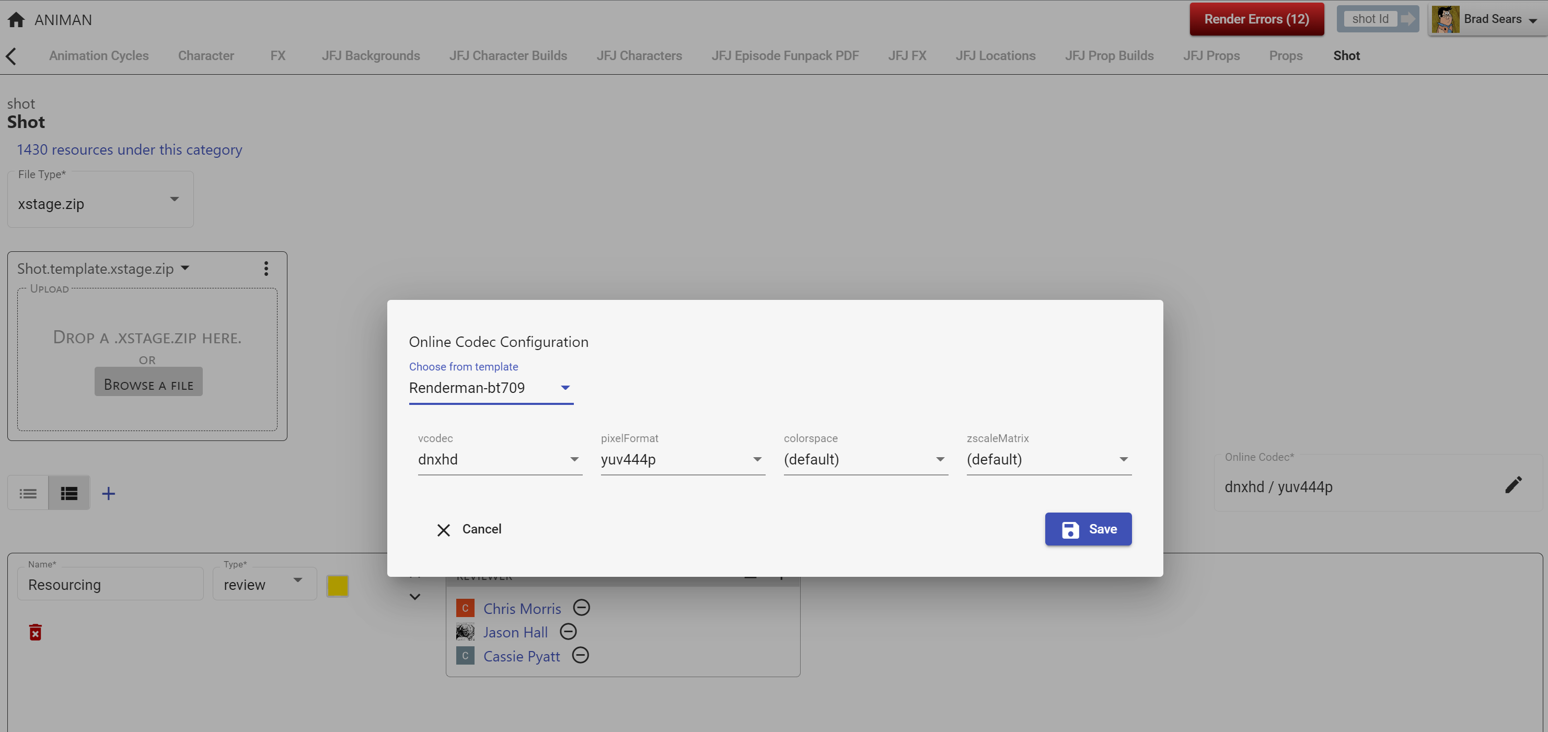Viewport: 1548px width, 732px height.
Task: Open the pixelFormat dropdown
Action: click(x=682, y=459)
